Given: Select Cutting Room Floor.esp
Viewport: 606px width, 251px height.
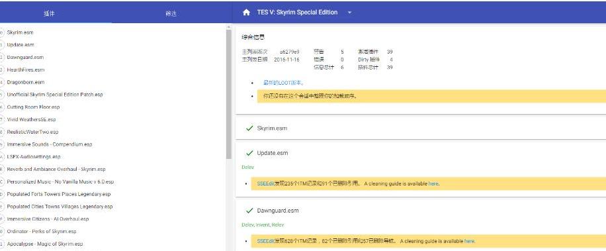Looking at the screenshot, I should (x=33, y=107).
